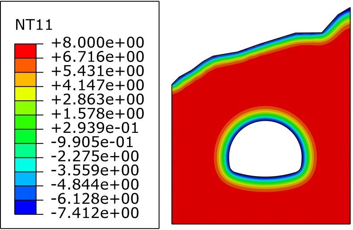Image resolution: width=353 pixels, height=230 pixels.
Task: Click the red legend swatch at +8.000e+00
Action: tap(25, 51)
